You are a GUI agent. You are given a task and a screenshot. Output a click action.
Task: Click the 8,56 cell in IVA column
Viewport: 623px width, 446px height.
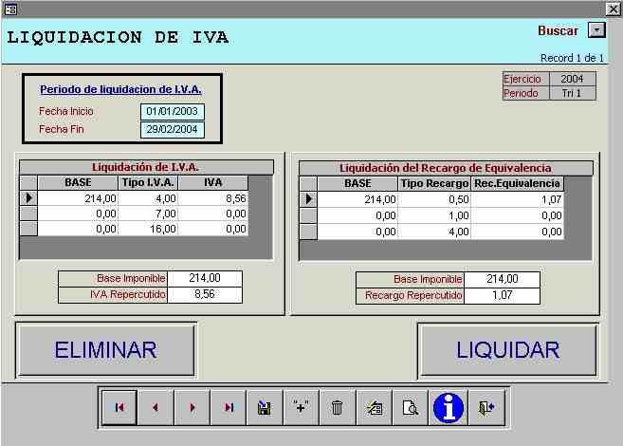point(213,198)
